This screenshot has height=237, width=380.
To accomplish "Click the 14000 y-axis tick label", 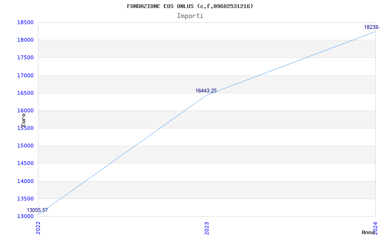I will (25, 181).
